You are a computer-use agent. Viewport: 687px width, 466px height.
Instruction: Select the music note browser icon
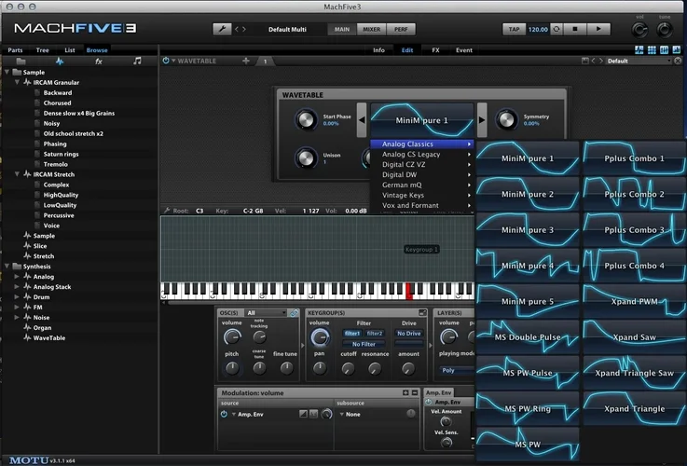tap(137, 61)
